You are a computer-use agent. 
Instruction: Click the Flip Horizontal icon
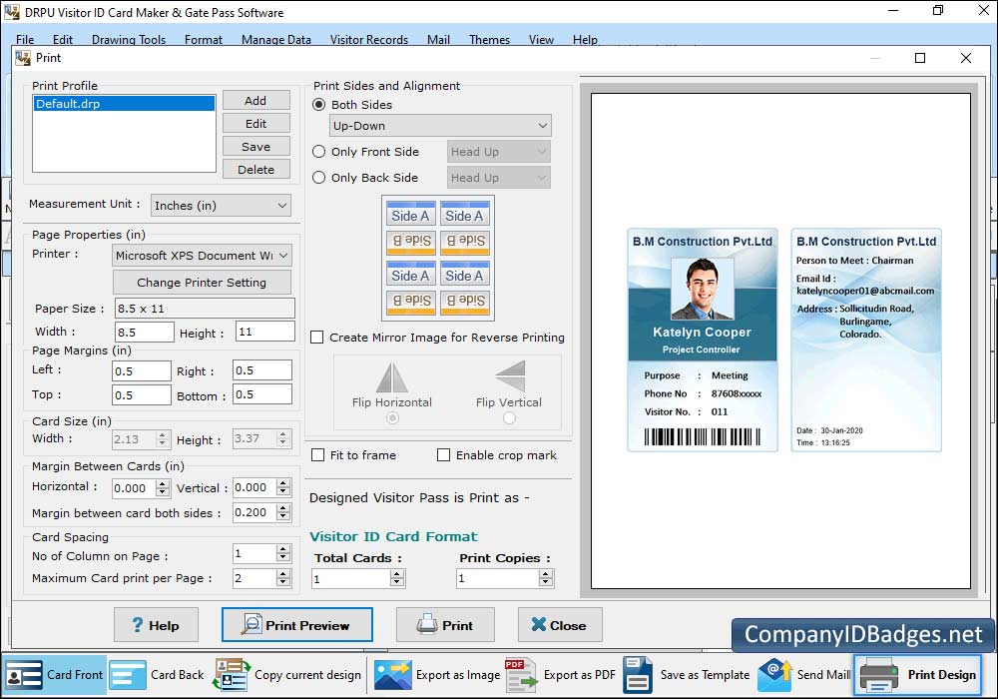[392, 376]
